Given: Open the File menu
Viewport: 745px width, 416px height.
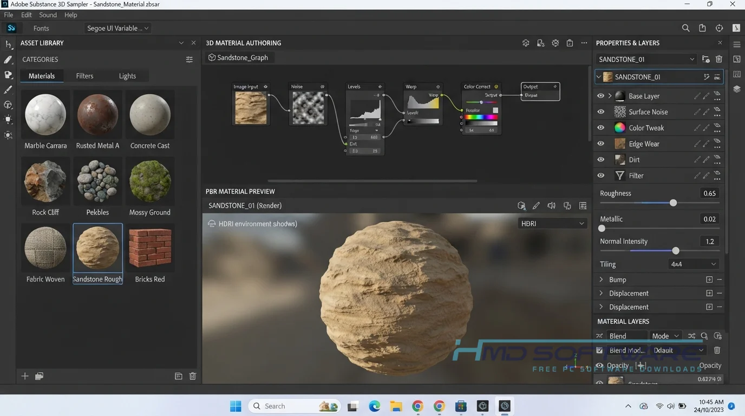Looking at the screenshot, I should 9,15.
